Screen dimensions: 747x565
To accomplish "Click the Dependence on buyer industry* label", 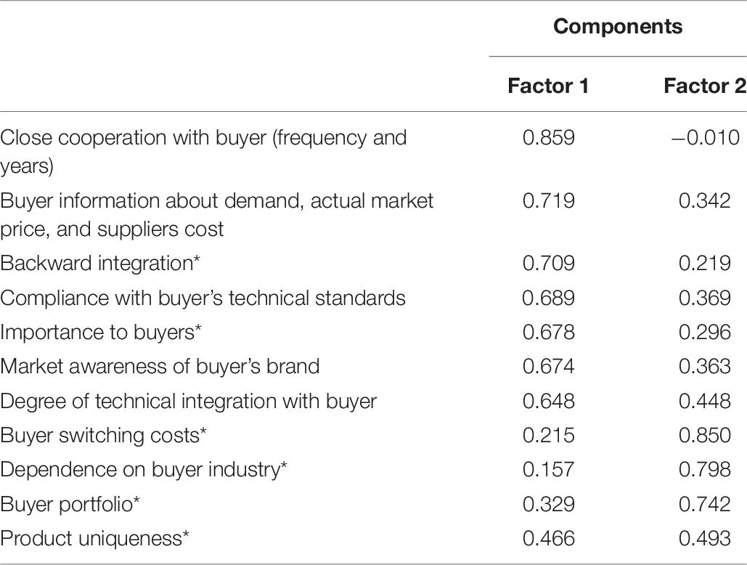I will [x=144, y=470].
